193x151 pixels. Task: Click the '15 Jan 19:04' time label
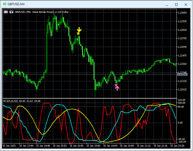click(110, 146)
